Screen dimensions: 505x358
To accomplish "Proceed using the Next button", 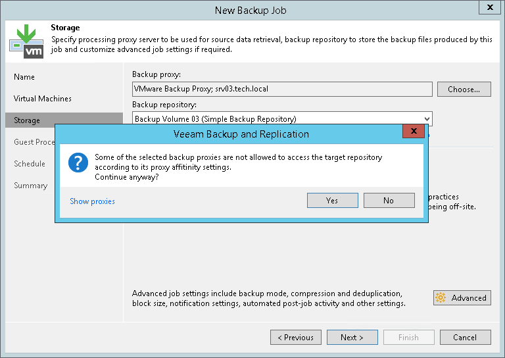I will coord(352,338).
